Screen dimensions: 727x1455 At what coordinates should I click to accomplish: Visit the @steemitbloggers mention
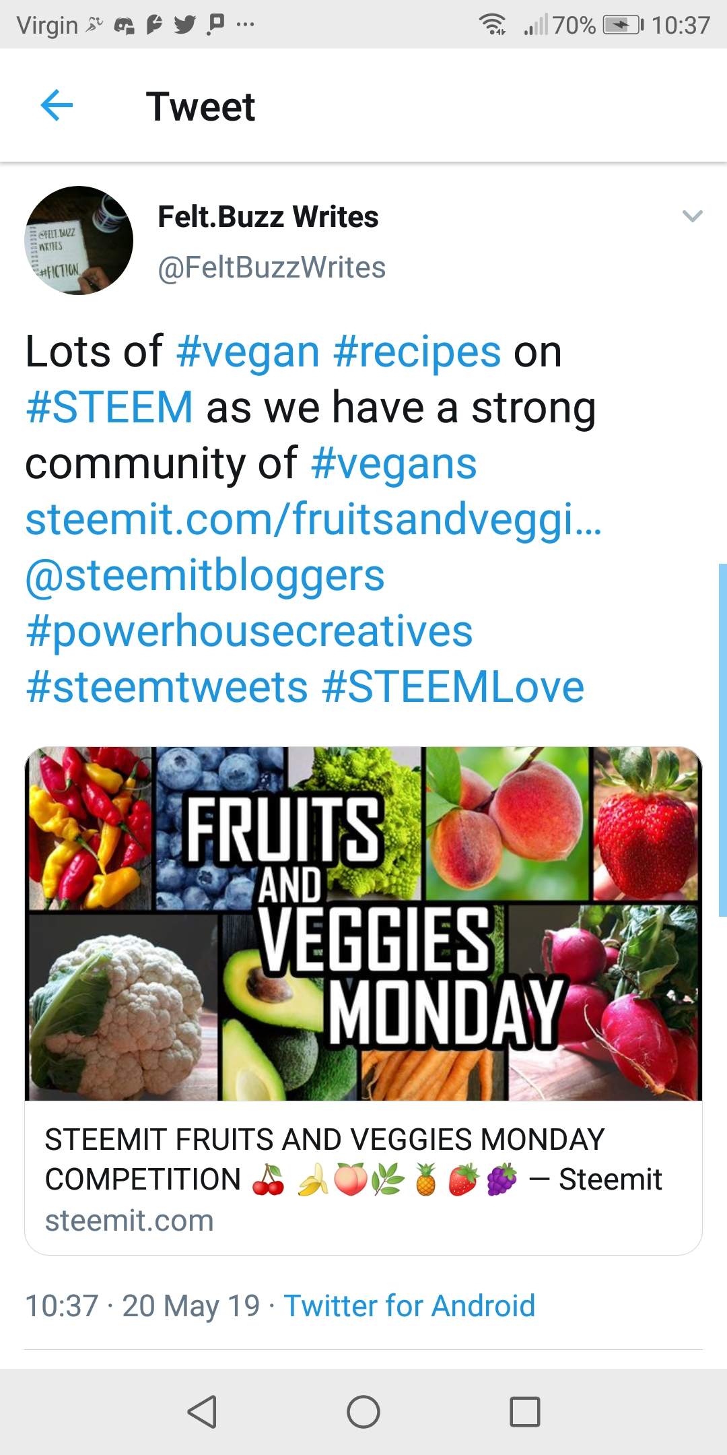pos(205,576)
